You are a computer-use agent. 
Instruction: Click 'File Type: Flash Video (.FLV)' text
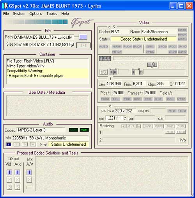click(30, 61)
